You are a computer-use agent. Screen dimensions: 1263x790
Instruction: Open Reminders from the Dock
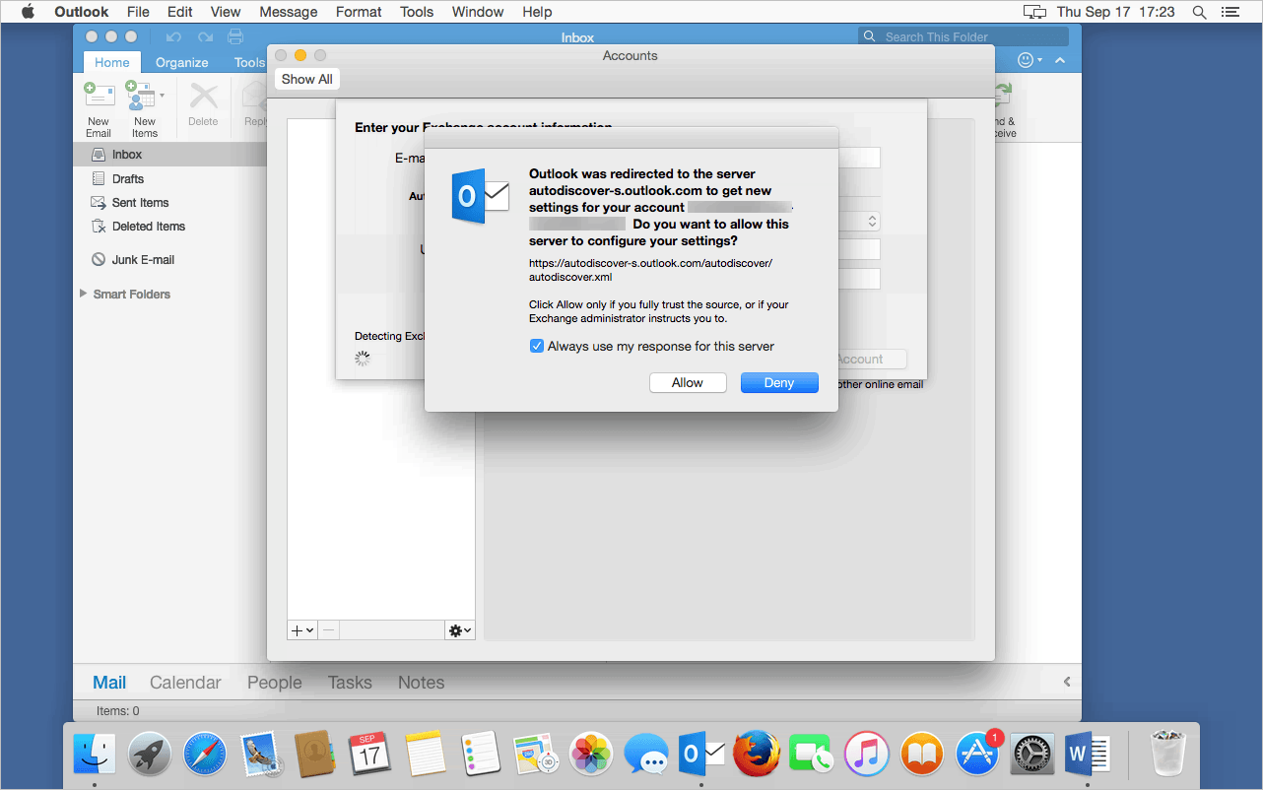point(482,755)
